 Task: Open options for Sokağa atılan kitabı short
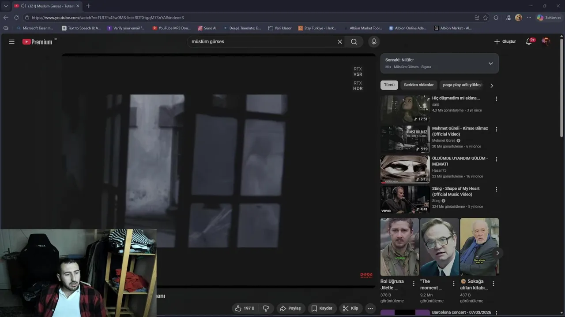(493, 284)
